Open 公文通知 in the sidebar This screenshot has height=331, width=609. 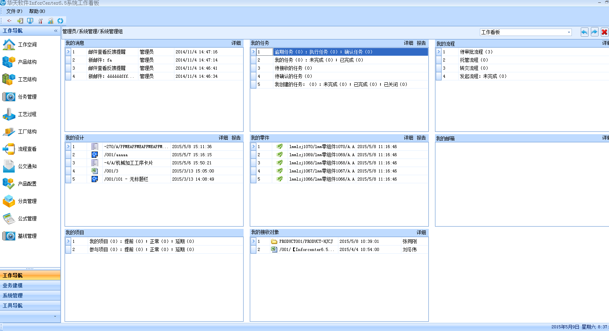tap(27, 166)
